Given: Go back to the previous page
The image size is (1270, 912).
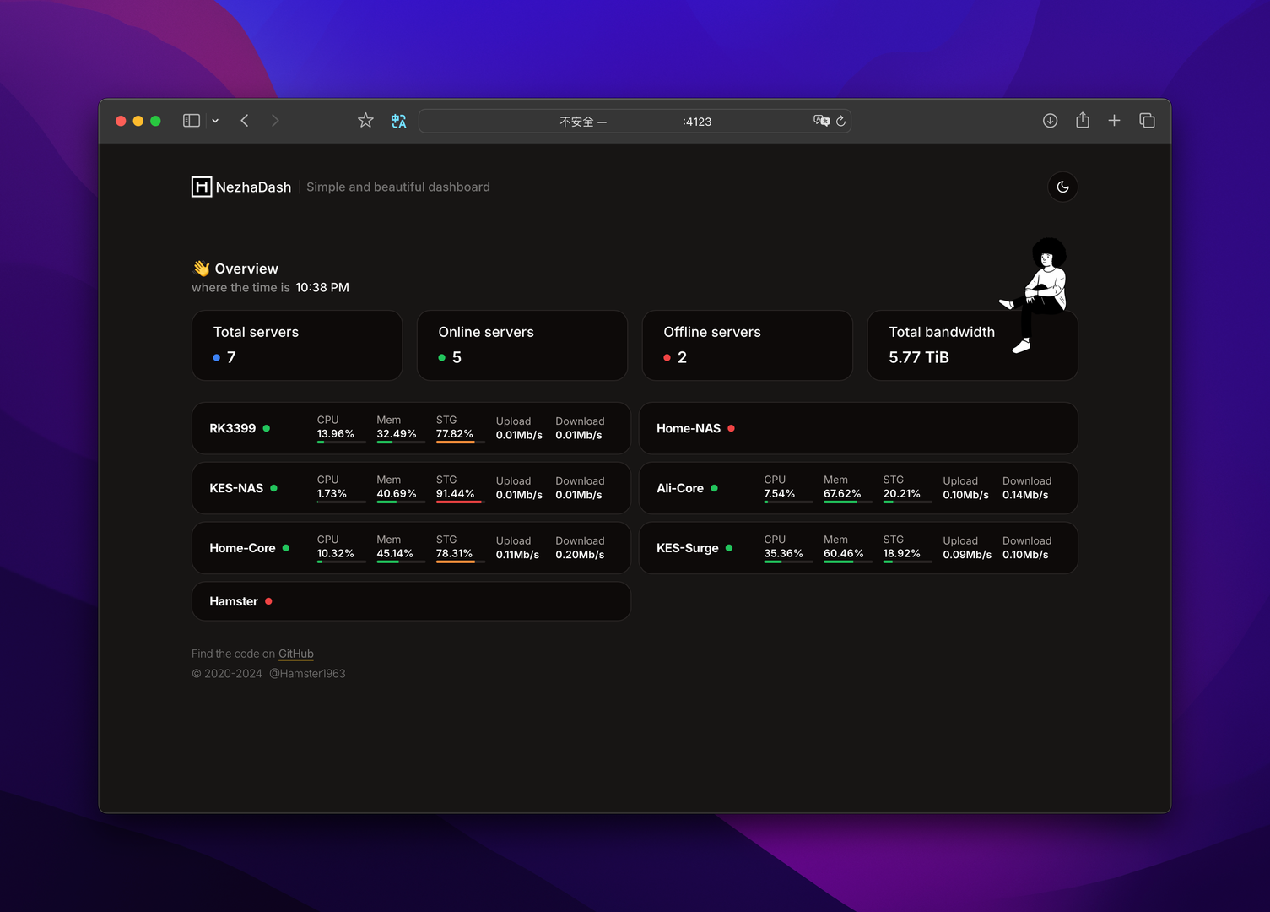Looking at the screenshot, I should (245, 121).
